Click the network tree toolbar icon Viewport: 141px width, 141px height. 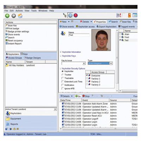(x=65, y=16)
